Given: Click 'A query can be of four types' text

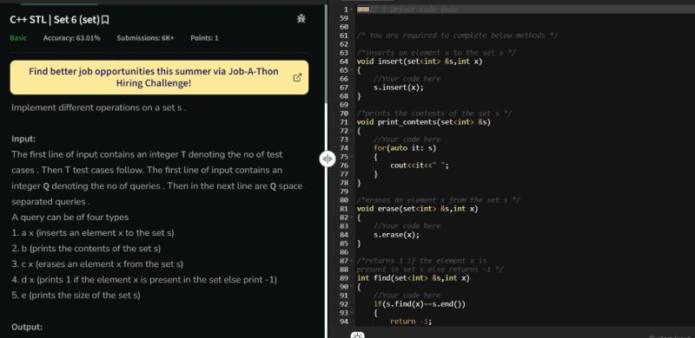Looking at the screenshot, I should coord(70,218).
